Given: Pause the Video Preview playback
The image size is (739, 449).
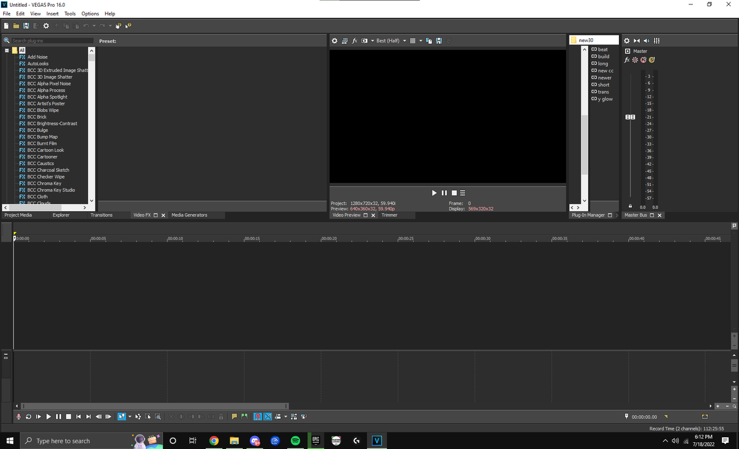Looking at the screenshot, I should tap(444, 193).
